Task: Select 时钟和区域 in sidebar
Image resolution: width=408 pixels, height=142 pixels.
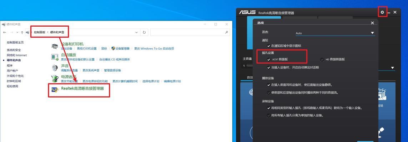Action: click(14, 81)
